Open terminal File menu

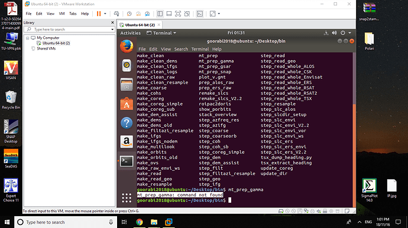tap(142, 49)
